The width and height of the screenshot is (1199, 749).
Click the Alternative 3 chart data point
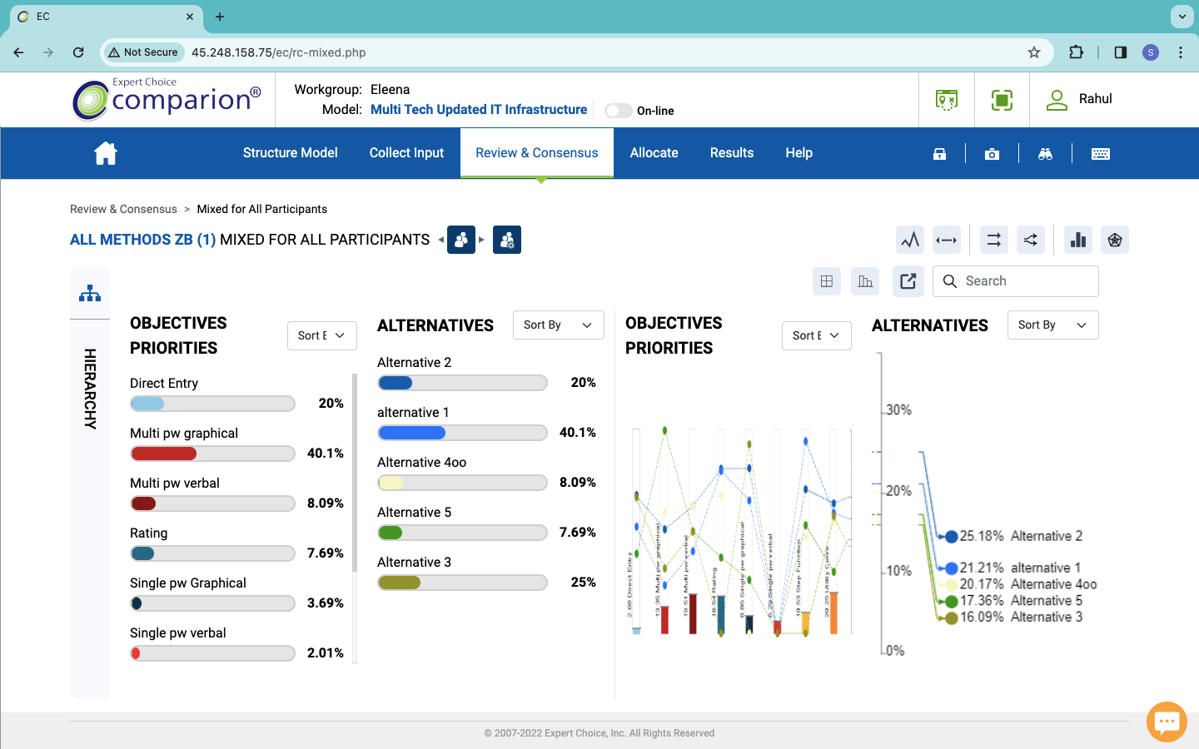point(951,618)
